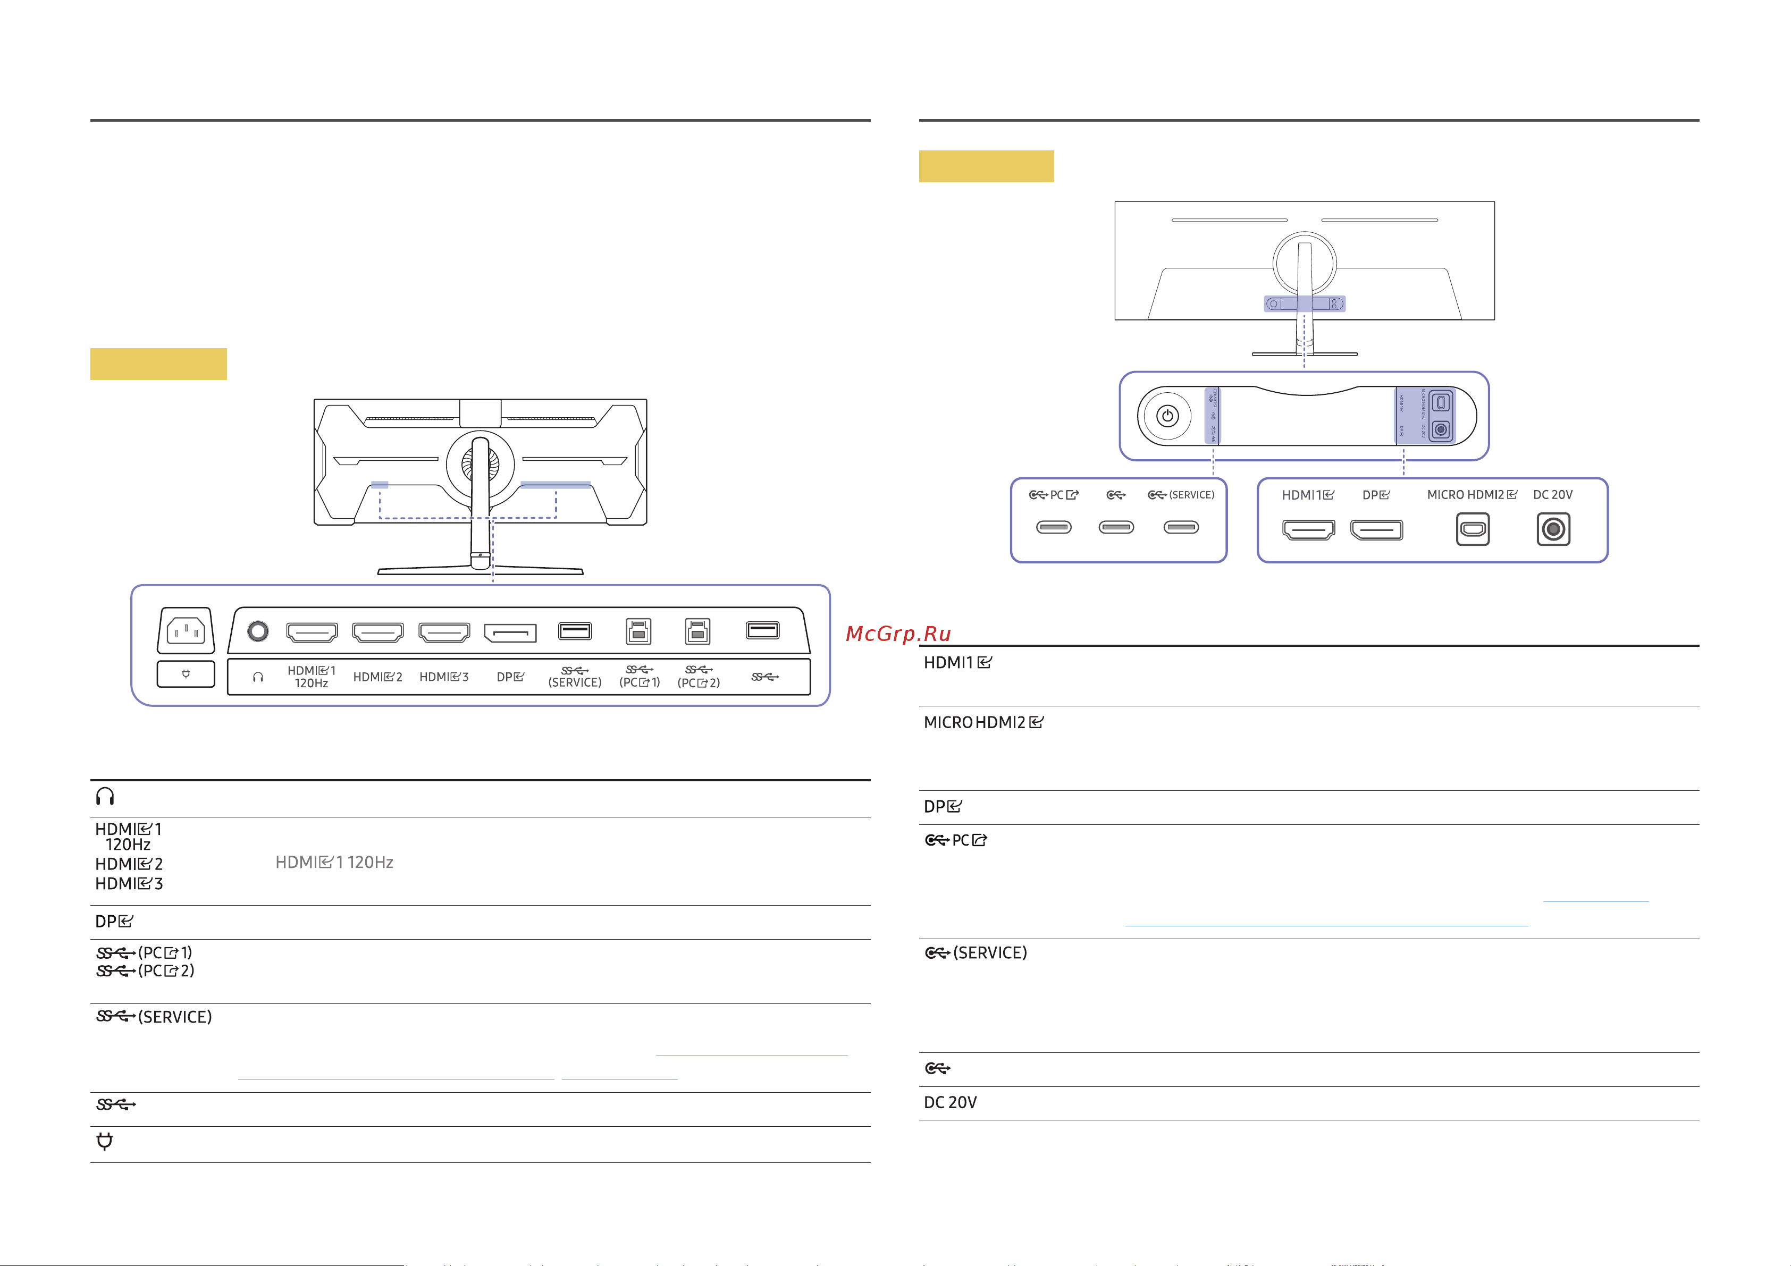Click the plain USB-C symbol label above the middle port
The width and height of the screenshot is (1791, 1266).
1115,494
